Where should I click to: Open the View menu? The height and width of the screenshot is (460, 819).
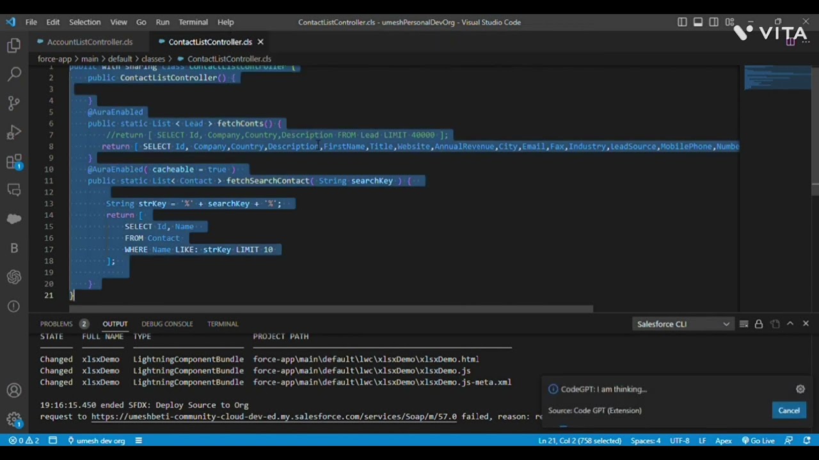[118, 22]
